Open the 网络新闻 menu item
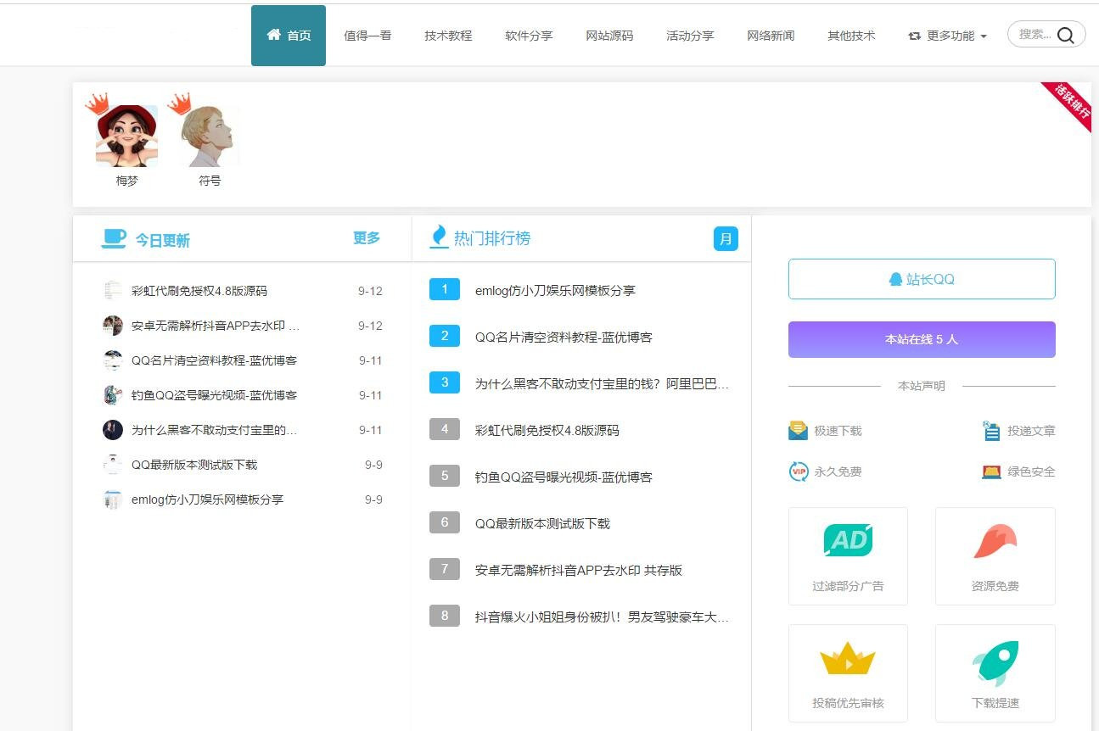Screen dimensions: 1099x731 tap(771, 36)
